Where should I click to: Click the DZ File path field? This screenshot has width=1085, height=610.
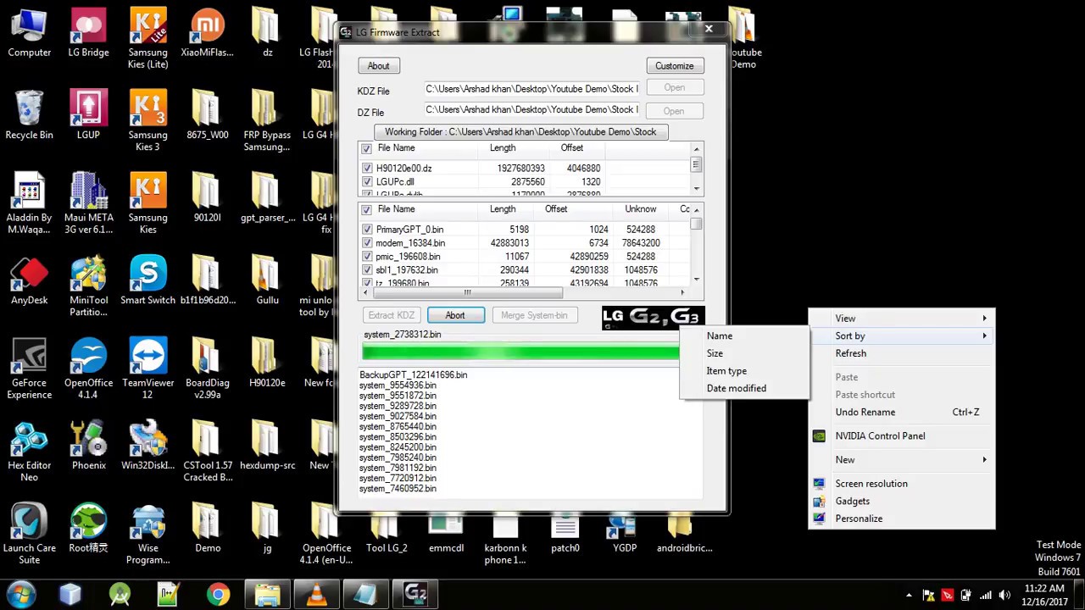coord(532,109)
